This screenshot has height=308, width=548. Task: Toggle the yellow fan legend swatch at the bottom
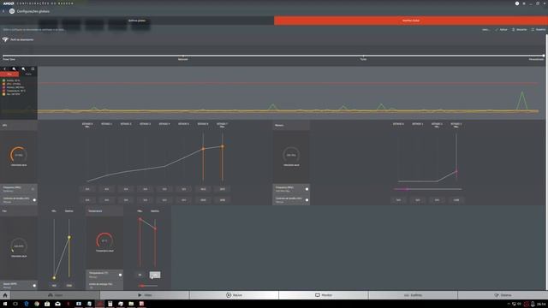pos(3,94)
